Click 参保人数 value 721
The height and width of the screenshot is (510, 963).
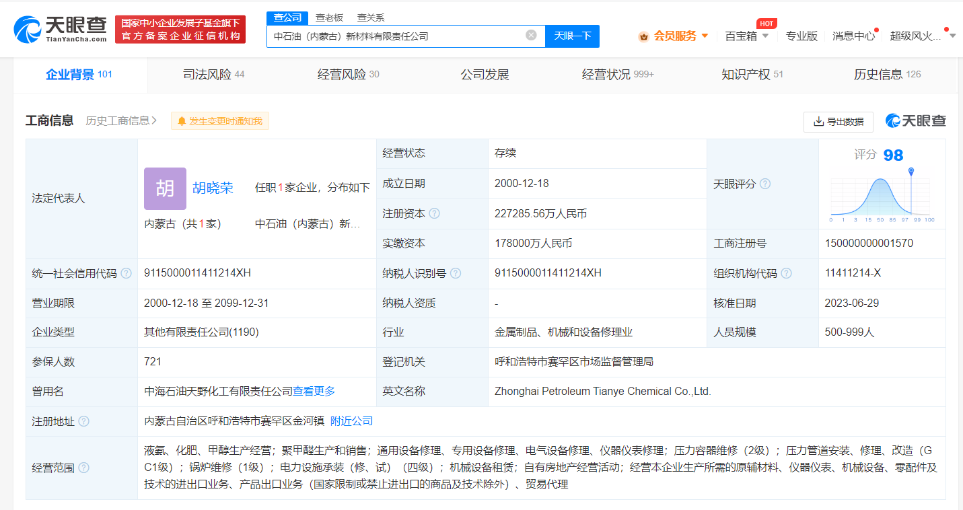pos(153,362)
